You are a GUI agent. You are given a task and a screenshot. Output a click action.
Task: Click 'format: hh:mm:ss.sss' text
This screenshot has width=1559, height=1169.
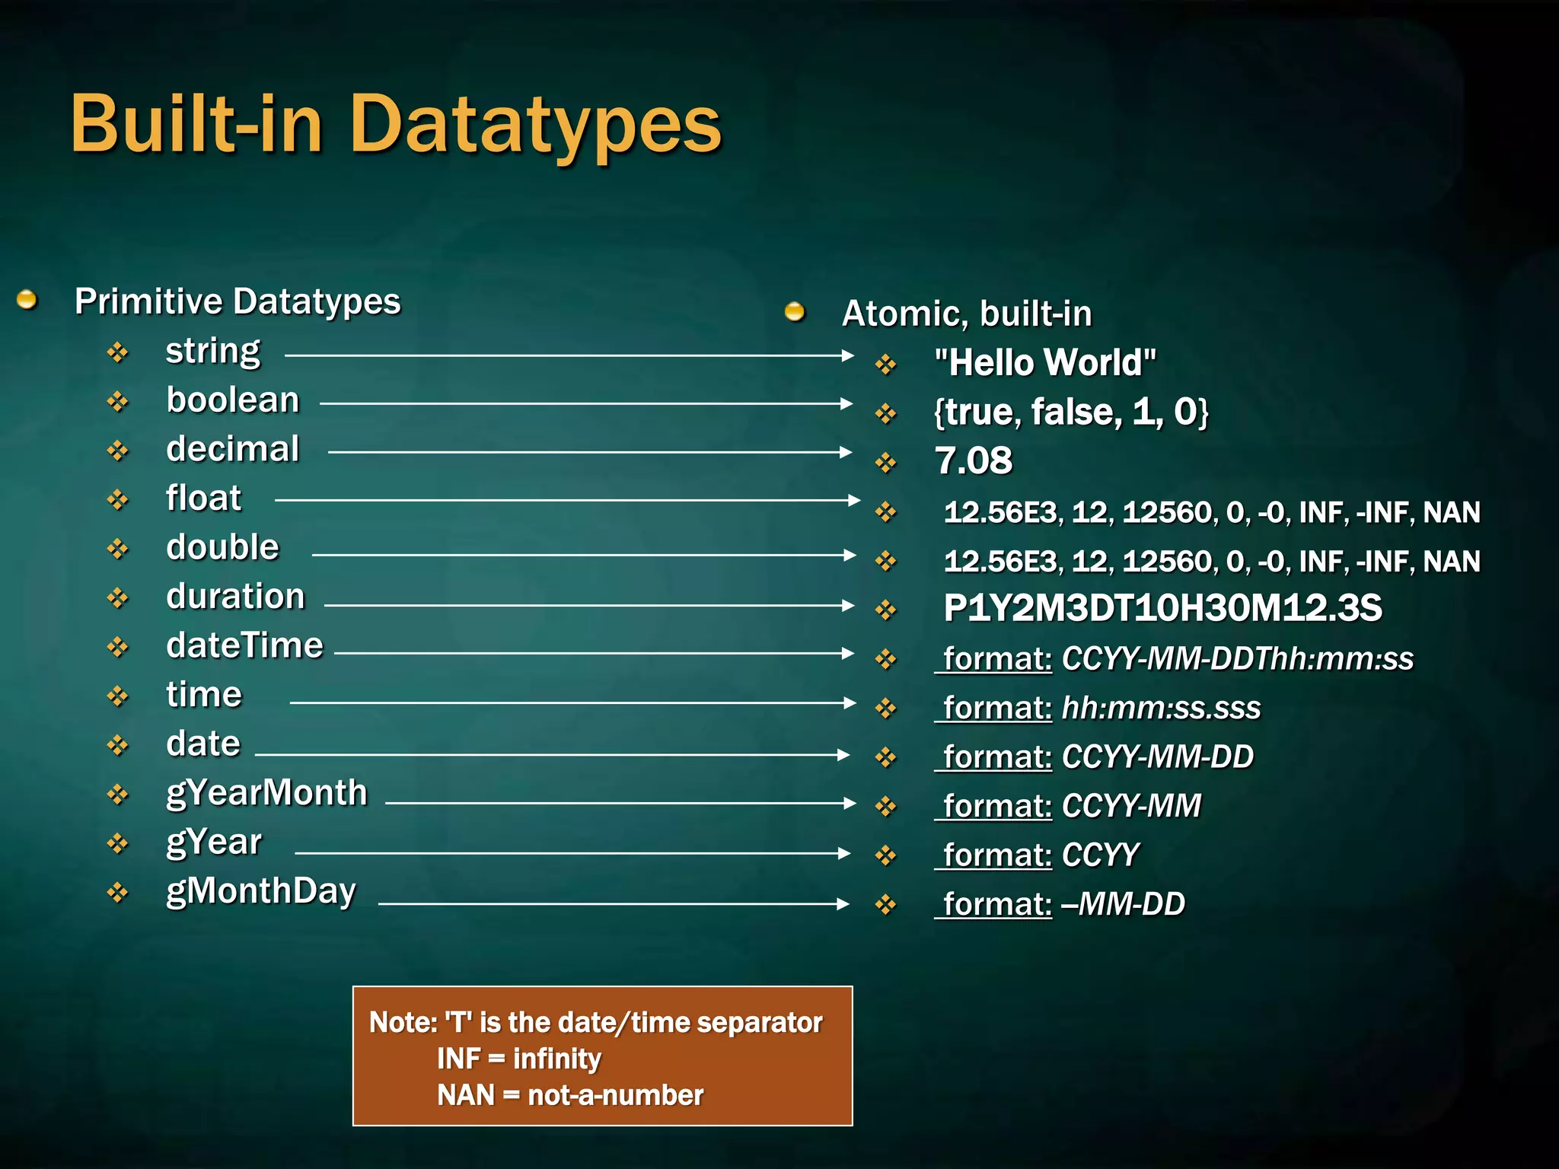tap(1098, 709)
